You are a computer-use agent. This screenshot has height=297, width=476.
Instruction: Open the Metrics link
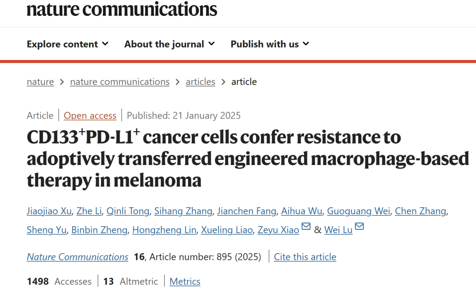(185, 282)
